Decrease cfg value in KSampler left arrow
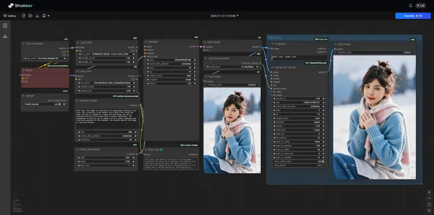This screenshot has width=434, height=215. pyautogui.click(x=148, y=71)
